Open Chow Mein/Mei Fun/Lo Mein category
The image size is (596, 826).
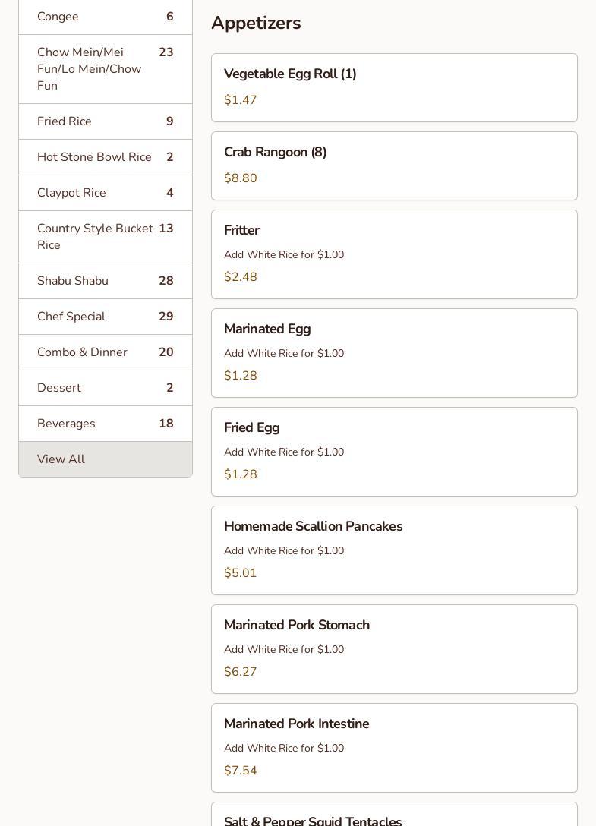point(105,69)
